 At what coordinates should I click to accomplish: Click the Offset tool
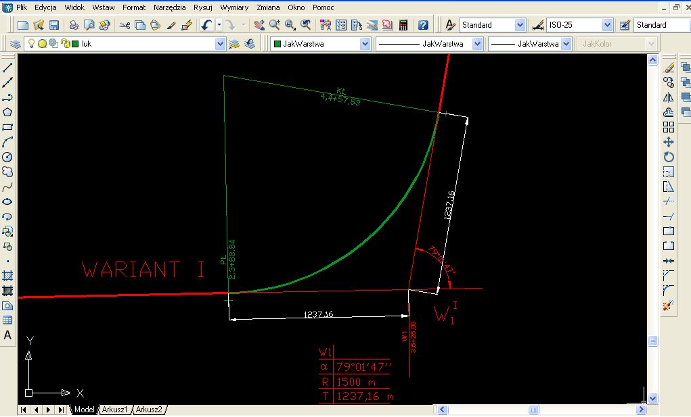click(x=669, y=112)
